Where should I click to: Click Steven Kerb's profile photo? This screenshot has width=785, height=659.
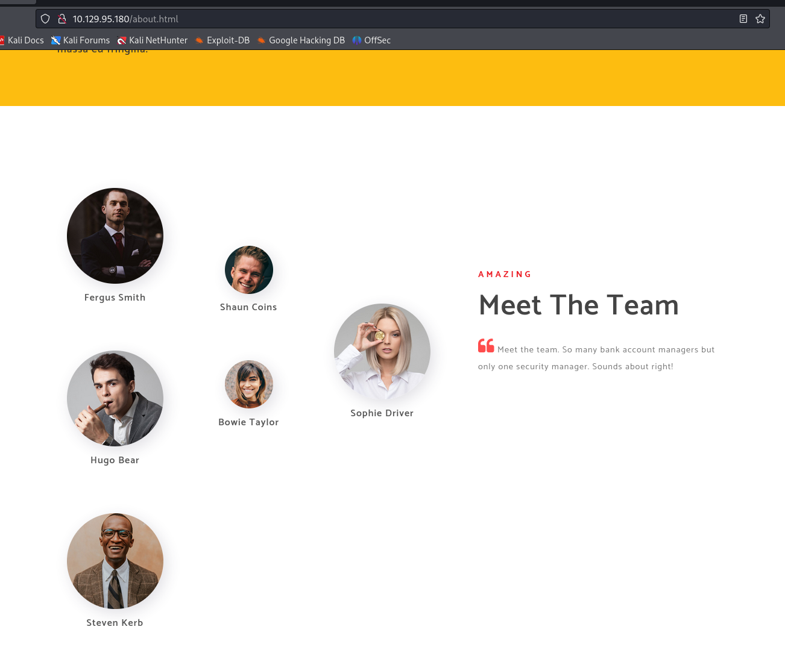115,561
